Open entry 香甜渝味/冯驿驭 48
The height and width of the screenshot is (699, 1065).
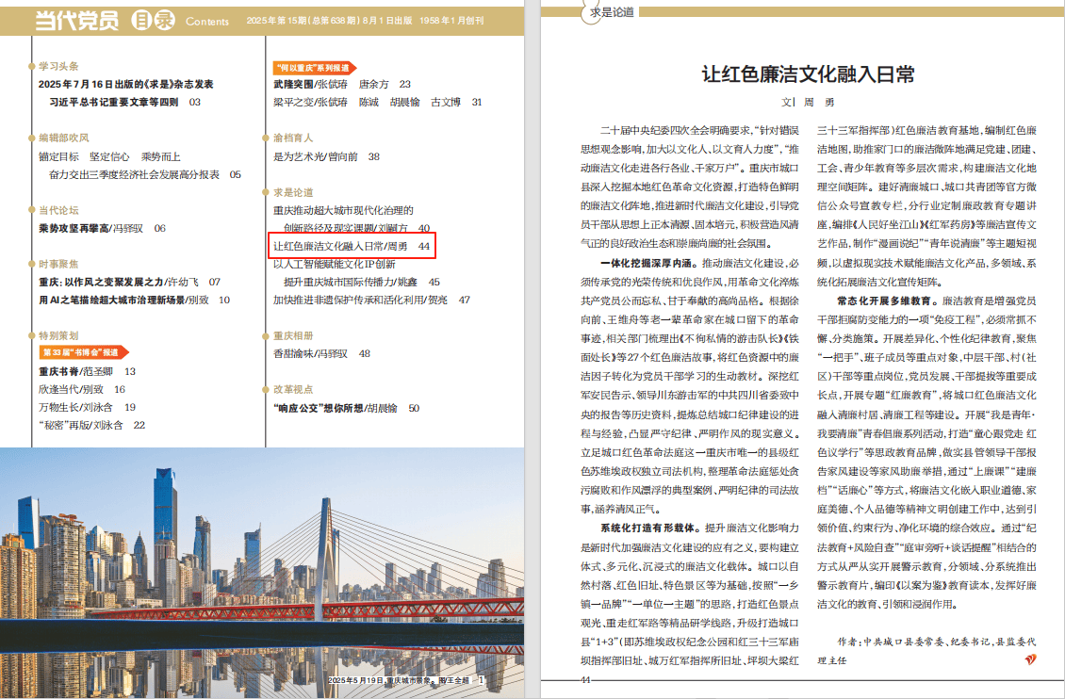tap(321, 353)
